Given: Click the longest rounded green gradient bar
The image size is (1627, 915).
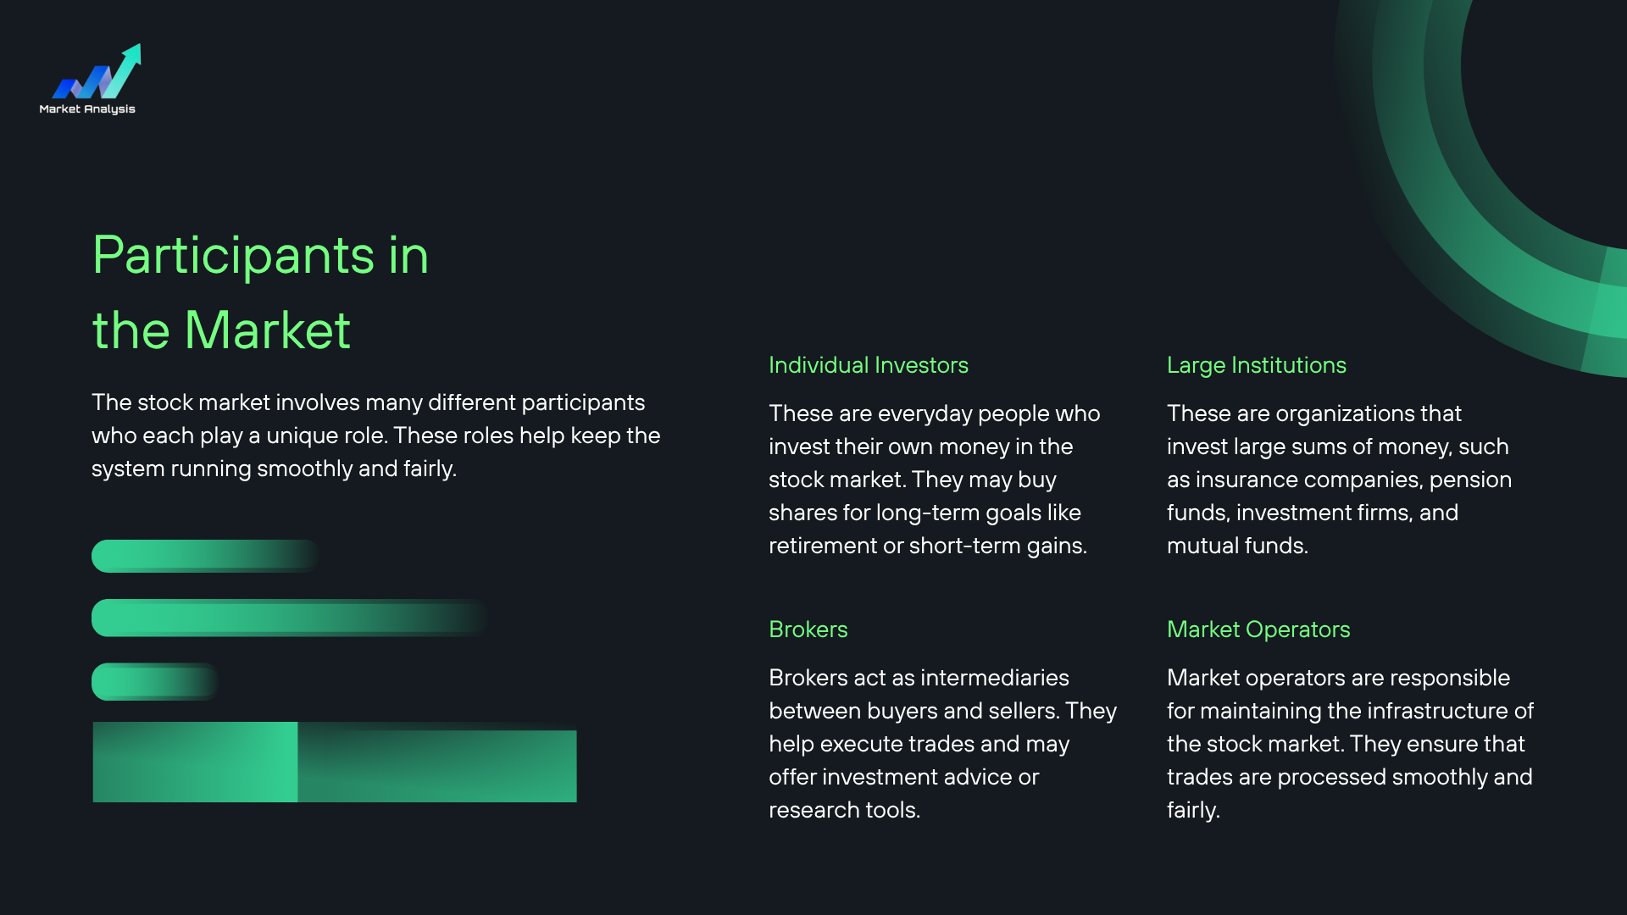Looking at the screenshot, I should [288, 618].
